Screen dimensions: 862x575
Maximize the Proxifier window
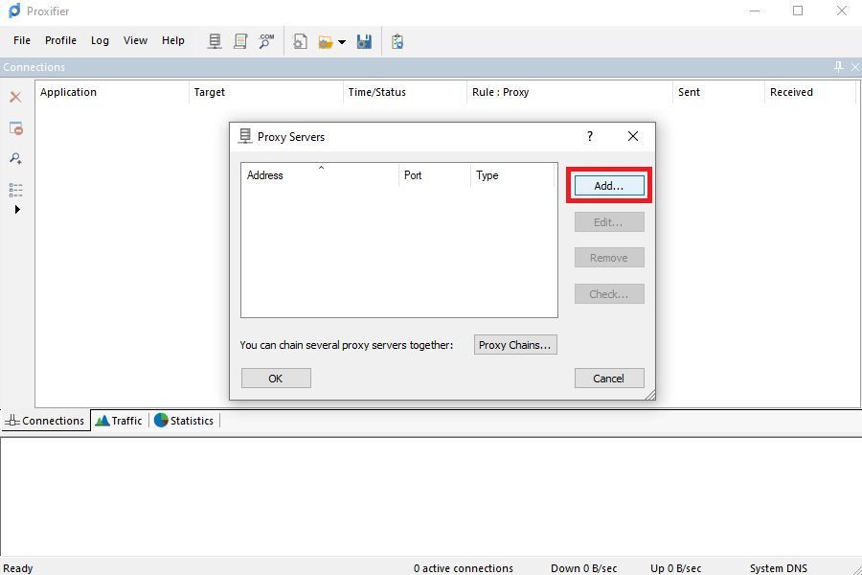pos(798,11)
